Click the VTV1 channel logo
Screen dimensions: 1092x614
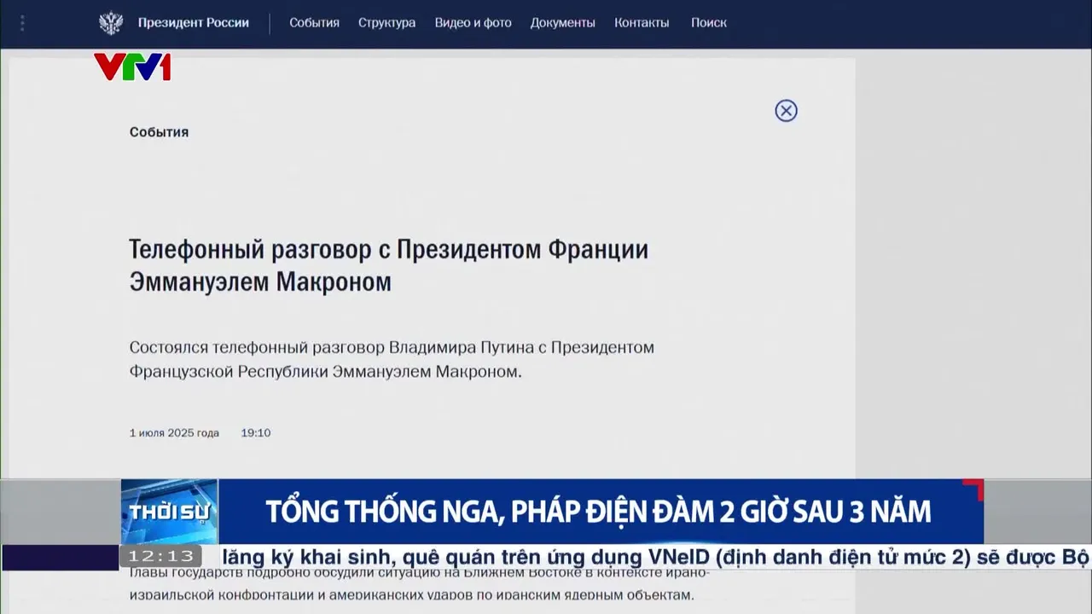132,67
